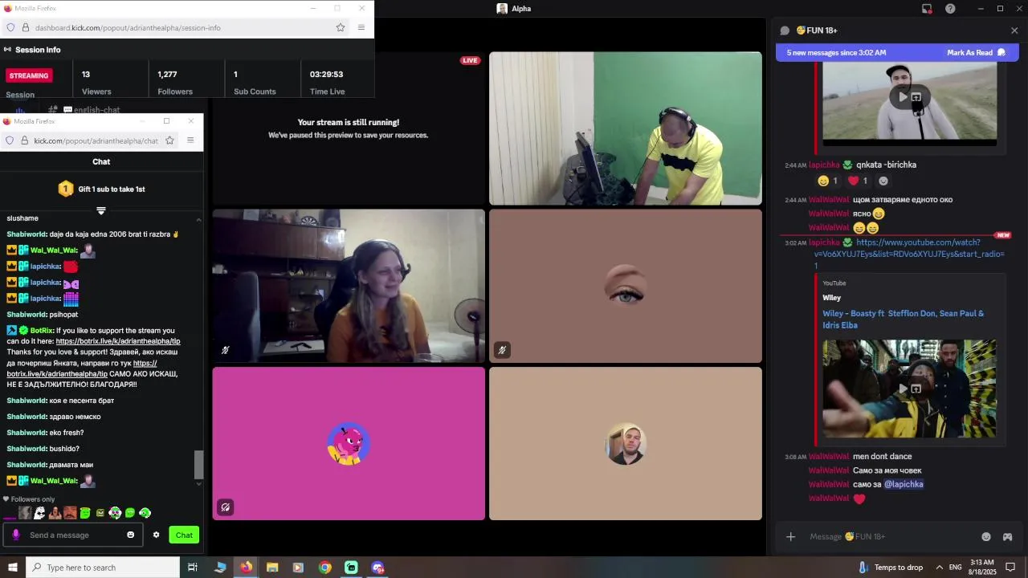Open emoji picker in Kick chat input

[x=130, y=535]
